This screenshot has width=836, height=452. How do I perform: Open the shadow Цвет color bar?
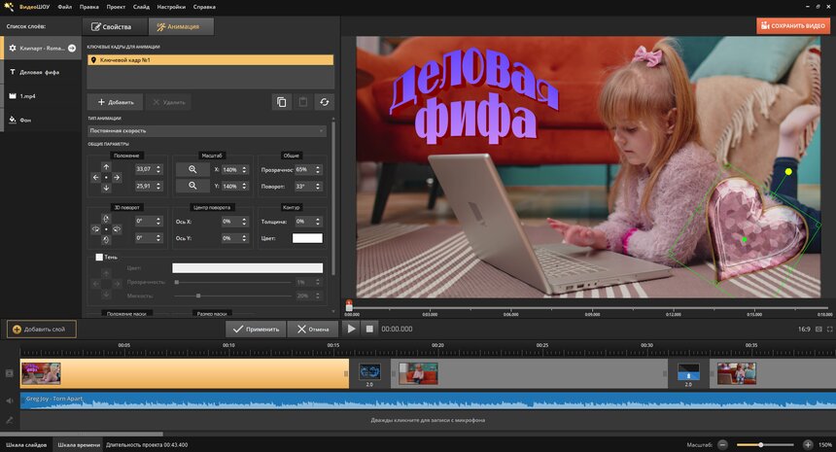click(x=247, y=267)
